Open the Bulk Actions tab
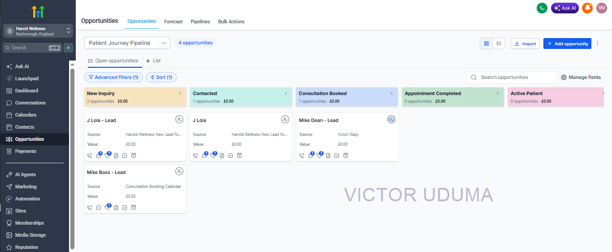The image size is (612, 252). [231, 22]
